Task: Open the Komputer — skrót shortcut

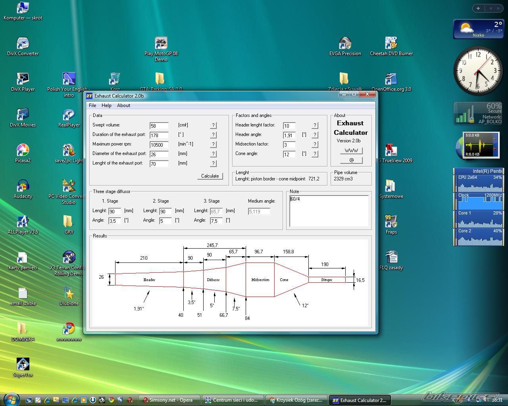Action: tap(23, 11)
